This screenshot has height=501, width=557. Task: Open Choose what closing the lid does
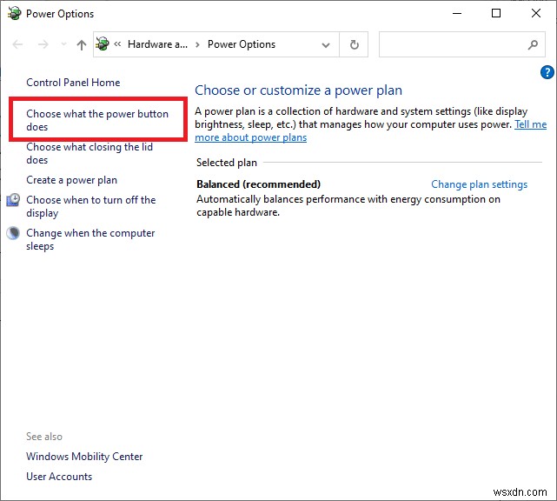click(89, 153)
